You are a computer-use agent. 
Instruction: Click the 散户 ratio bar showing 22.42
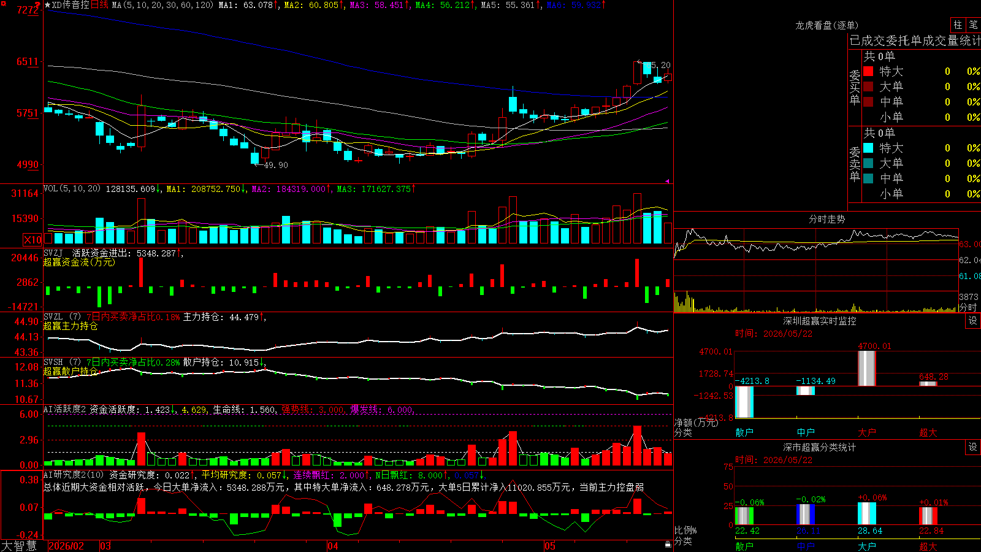click(744, 516)
